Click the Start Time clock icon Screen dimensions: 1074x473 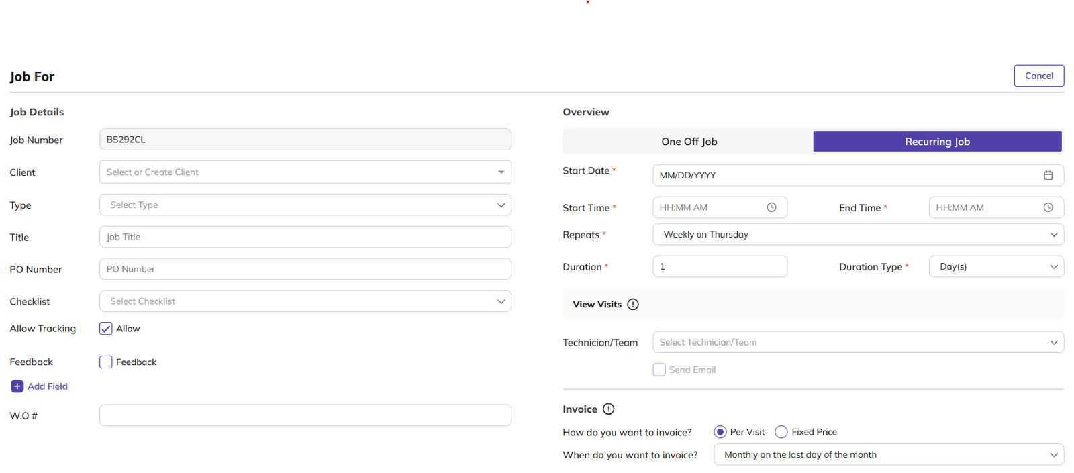click(771, 207)
